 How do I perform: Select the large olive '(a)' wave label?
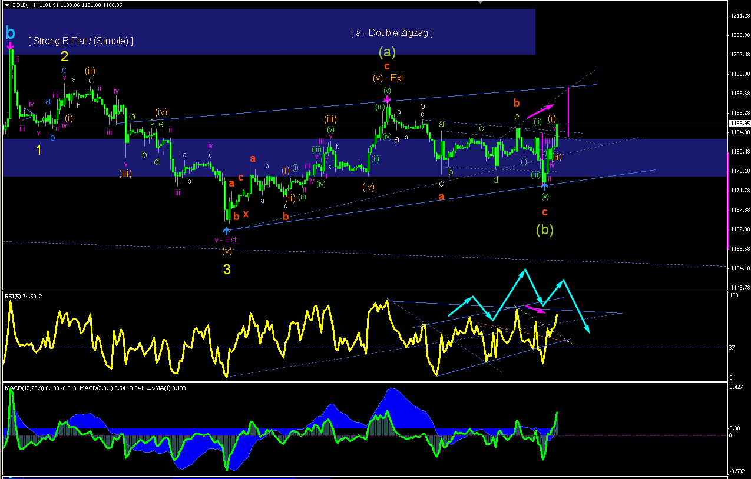click(x=386, y=52)
